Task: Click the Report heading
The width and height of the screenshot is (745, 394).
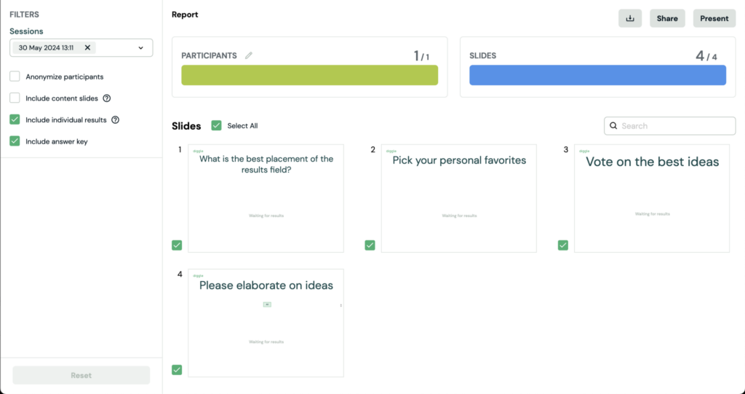Action: click(x=185, y=15)
